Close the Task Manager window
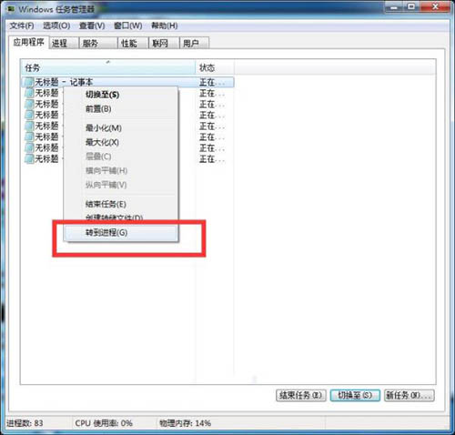The height and width of the screenshot is (435, 455). tap(435, 6)
